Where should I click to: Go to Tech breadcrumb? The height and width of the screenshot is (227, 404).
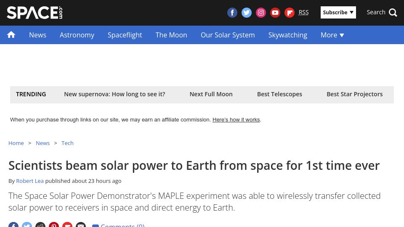pyautogui.click(x=67, y=143)
